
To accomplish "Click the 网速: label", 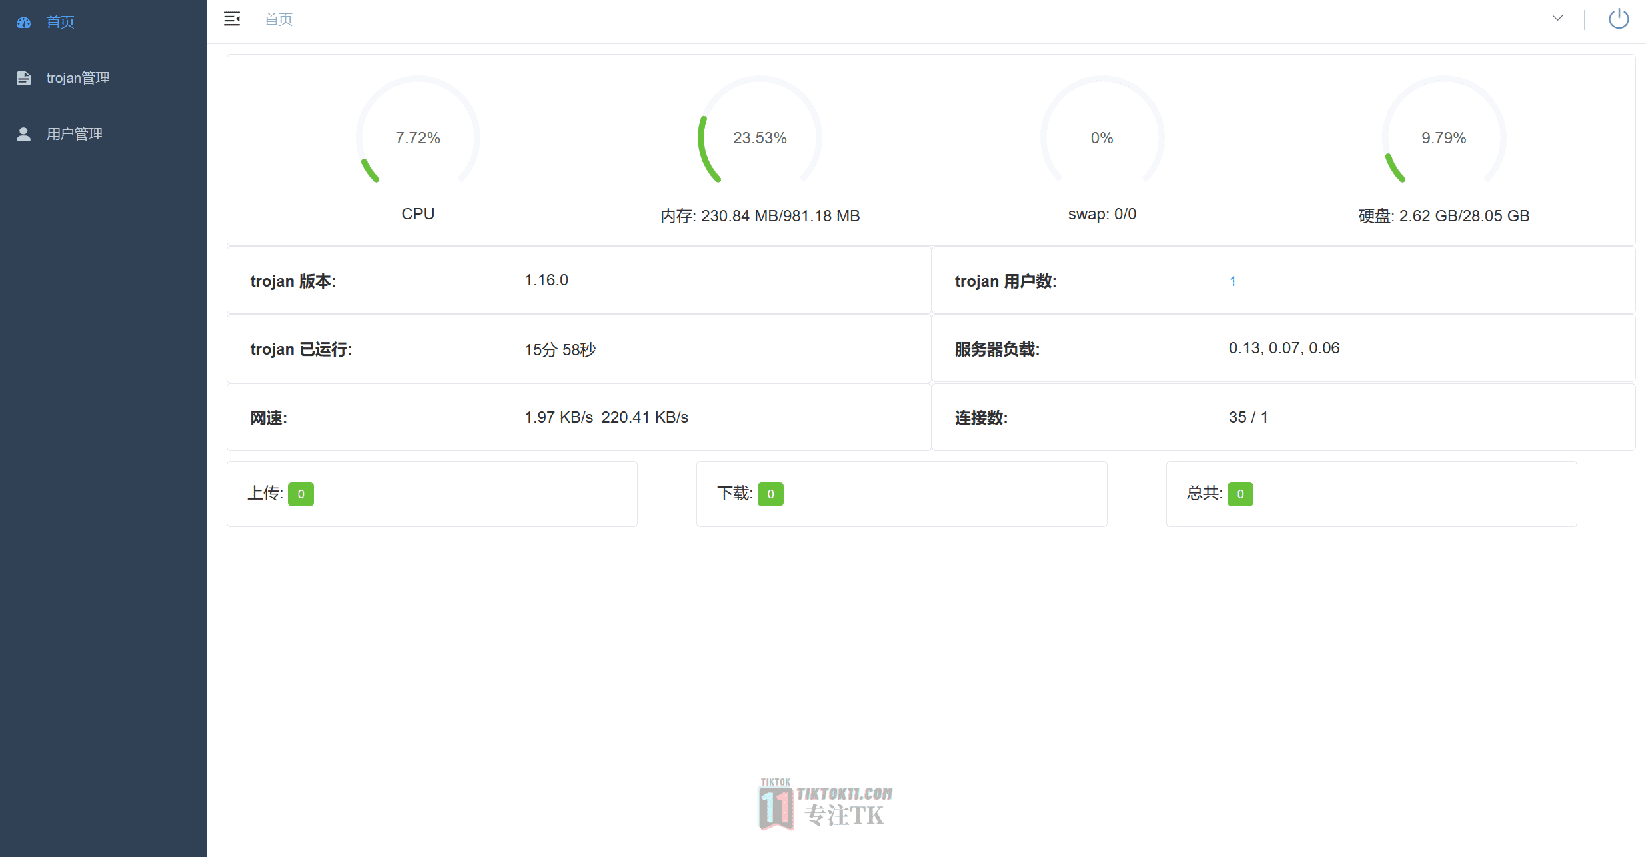I will (269, 418).
